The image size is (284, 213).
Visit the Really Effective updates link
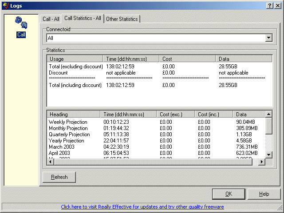[142, 207]
